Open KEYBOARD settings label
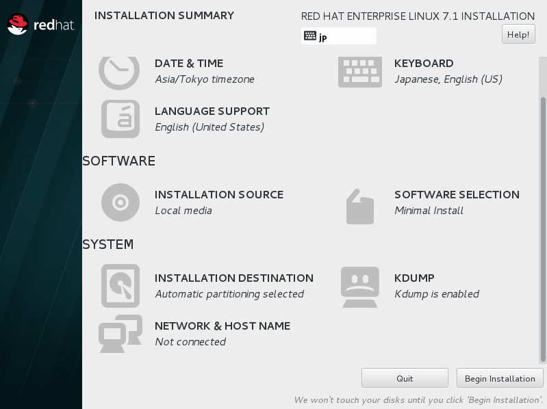The height and width of the screenshot is (409, 547). [424, 64]
